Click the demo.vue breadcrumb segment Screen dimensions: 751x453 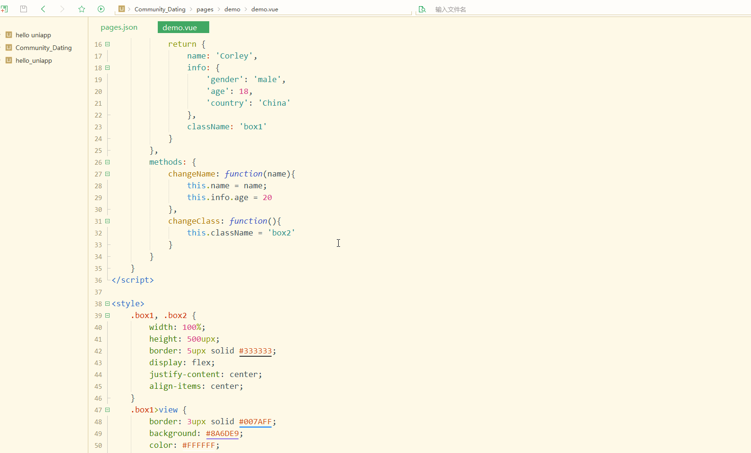(265, 9)
